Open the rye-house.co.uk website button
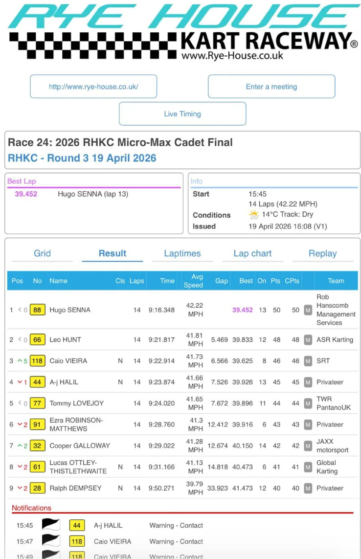Image resolution: width=361 pixels, height=559 pixels. pos(93,86)
